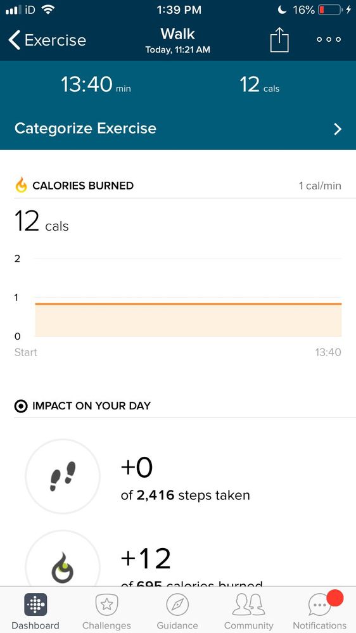Tap the 13:40 min duration stat

[x=96, y=85]
